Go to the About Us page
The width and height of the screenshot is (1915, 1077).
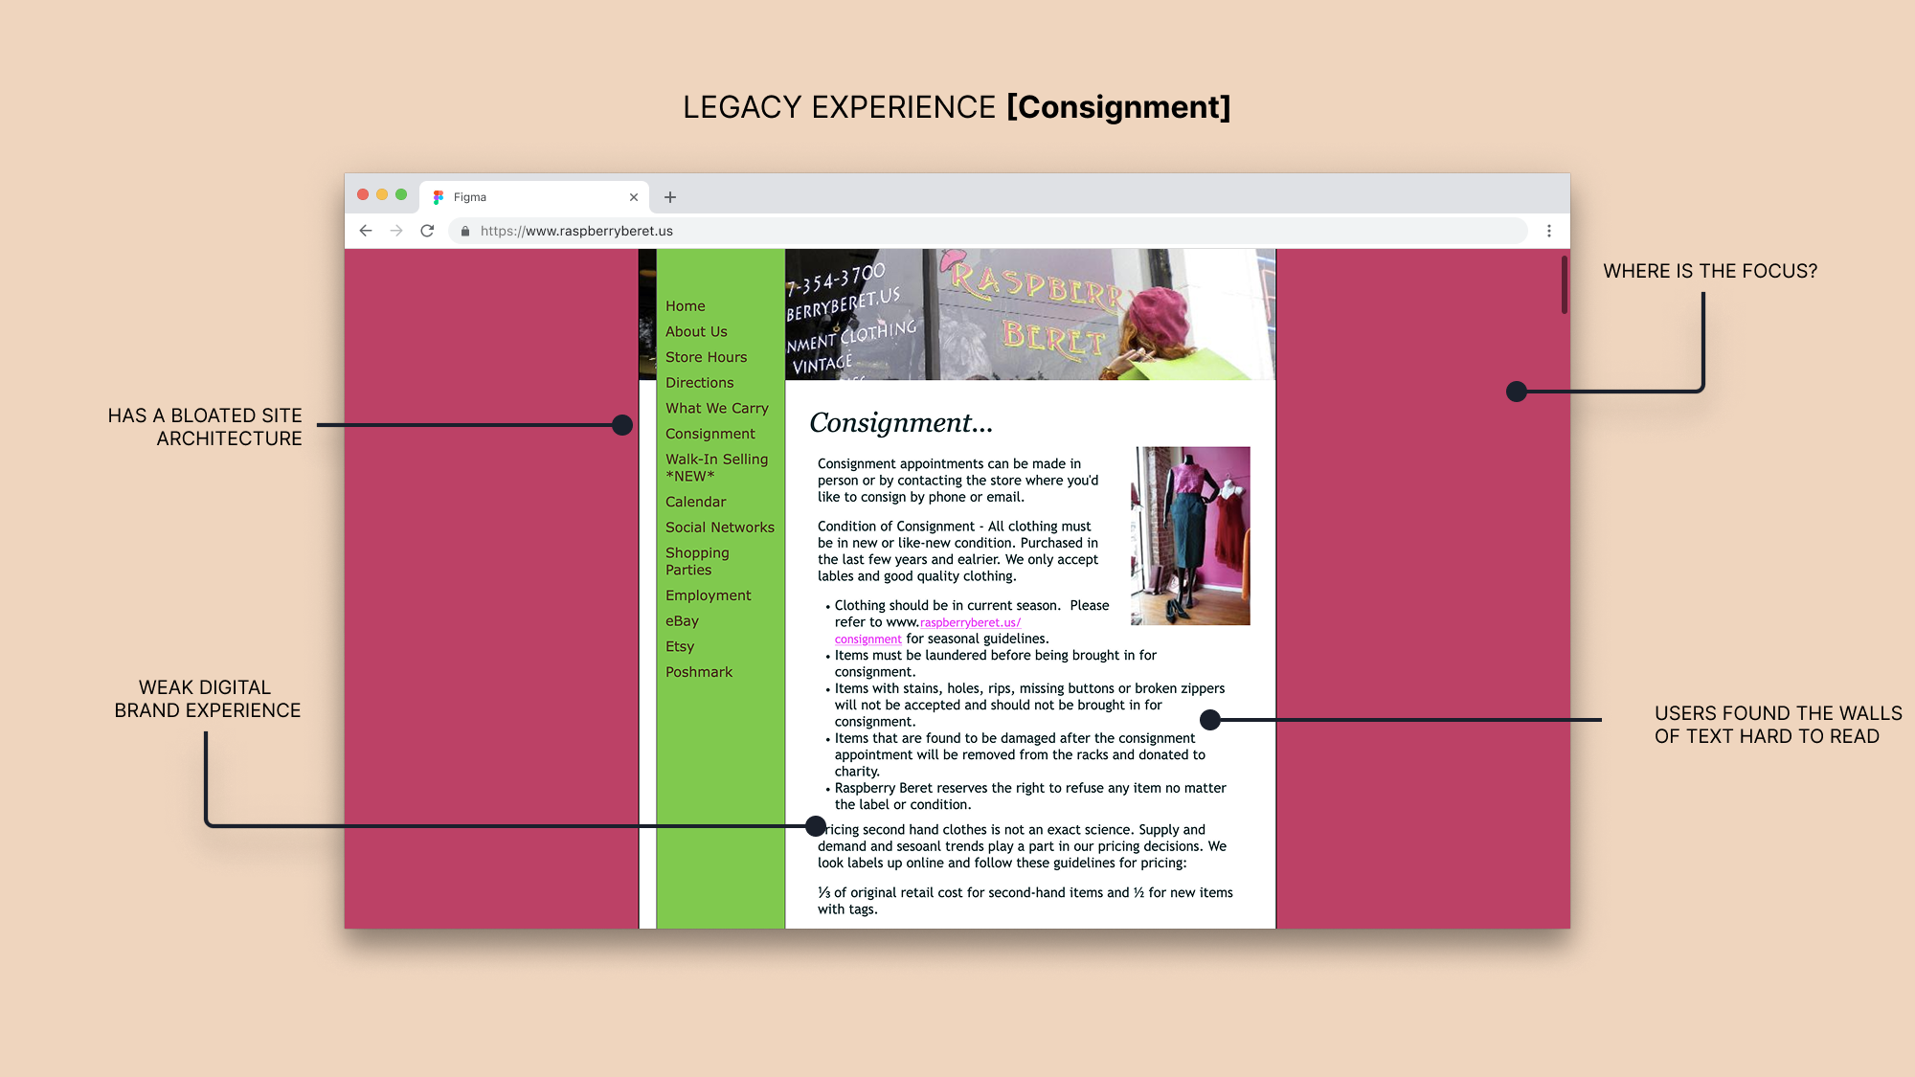[696, 331]
